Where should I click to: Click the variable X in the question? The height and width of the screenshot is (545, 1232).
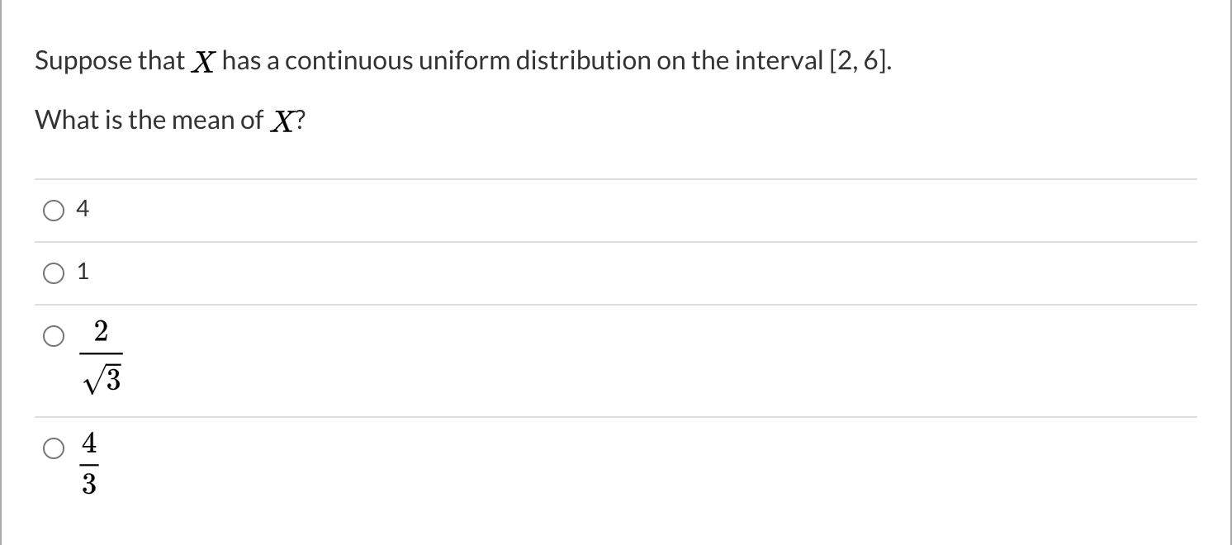[x=203, y=60]
